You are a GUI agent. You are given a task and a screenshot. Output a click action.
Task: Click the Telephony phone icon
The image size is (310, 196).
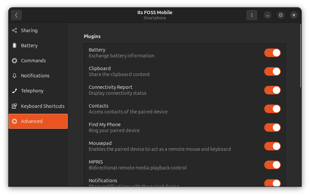pyautogui.click(x=14, y=91)
